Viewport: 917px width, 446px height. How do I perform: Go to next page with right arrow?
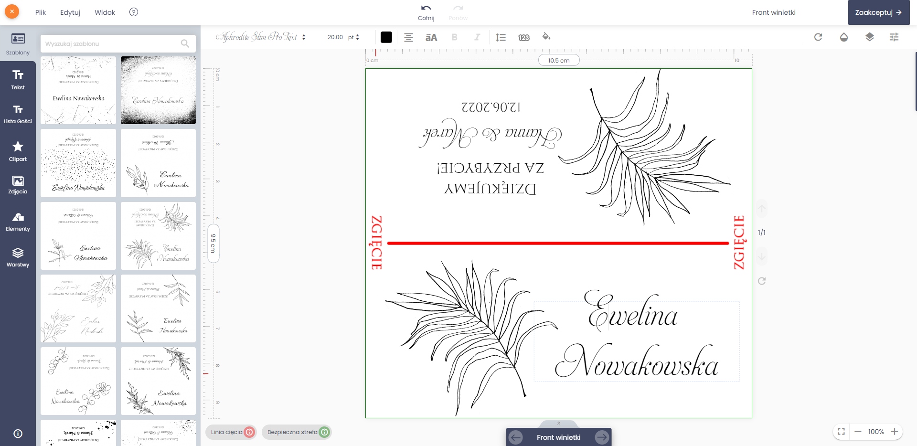point(602,437)
